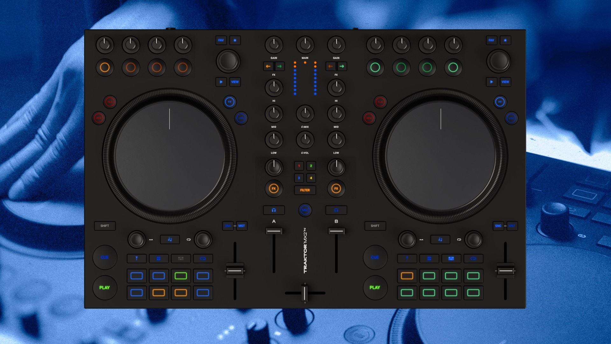Select mixer FX preset button 1
Image resolution: width=611 pixels, height=344 pixels.
(x=299, y=166)
